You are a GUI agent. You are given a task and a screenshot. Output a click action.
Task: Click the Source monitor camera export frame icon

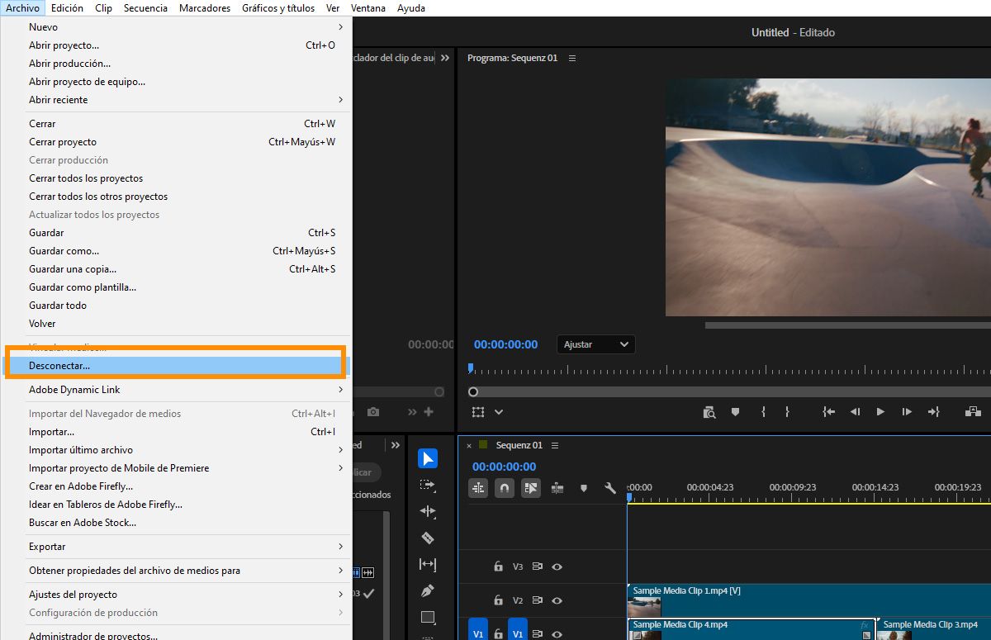pos(373,411)
